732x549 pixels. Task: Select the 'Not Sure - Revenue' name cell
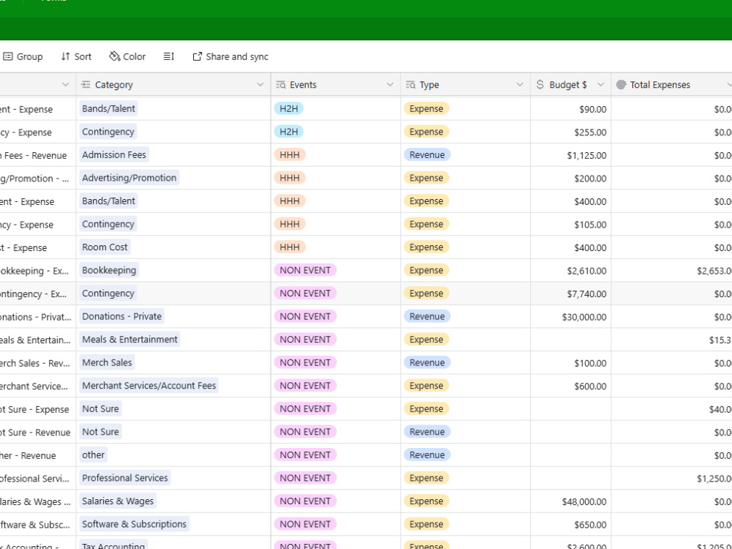click(x=38, y=433)
